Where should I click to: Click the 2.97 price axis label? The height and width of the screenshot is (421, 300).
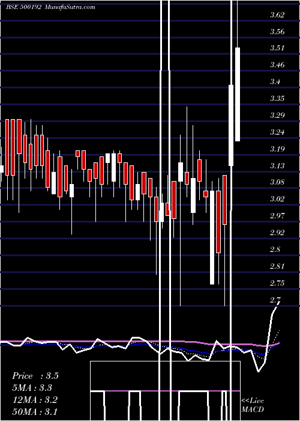point(277,216)
